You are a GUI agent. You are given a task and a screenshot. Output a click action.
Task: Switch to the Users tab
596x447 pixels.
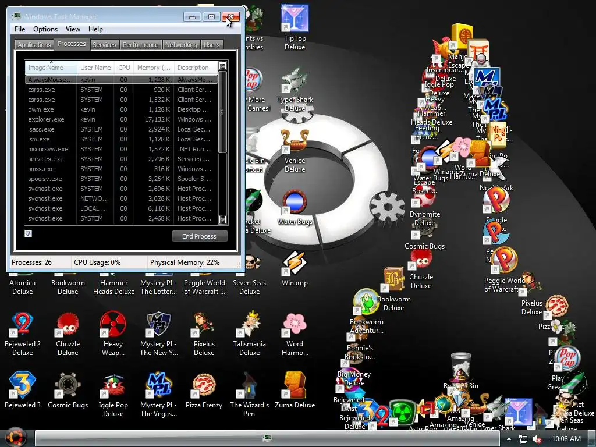(x=212, y=44)
